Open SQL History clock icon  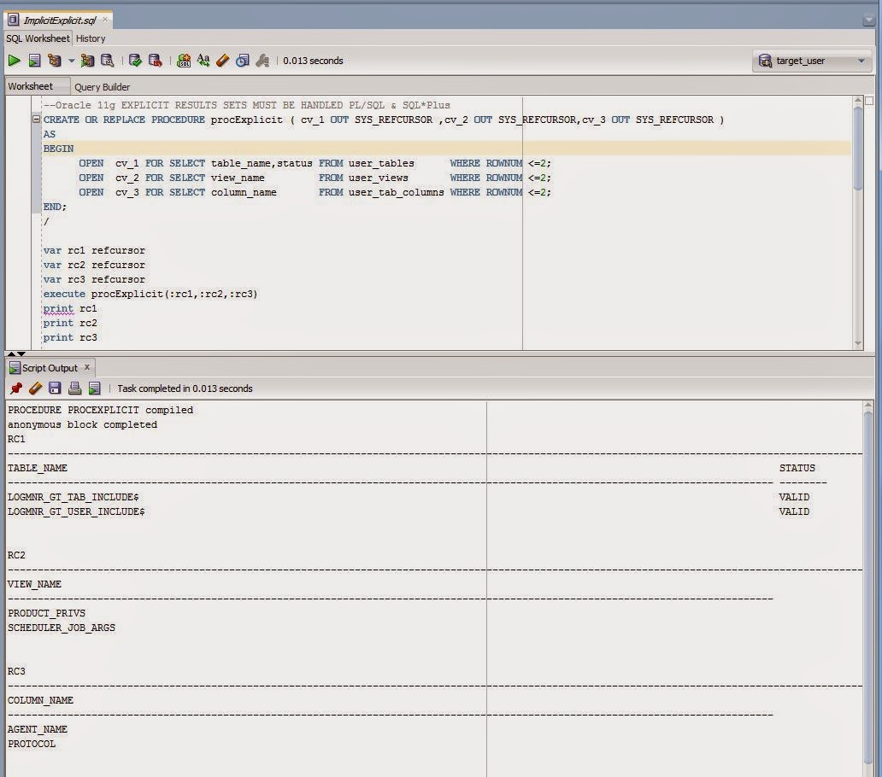tap(243, 61)
